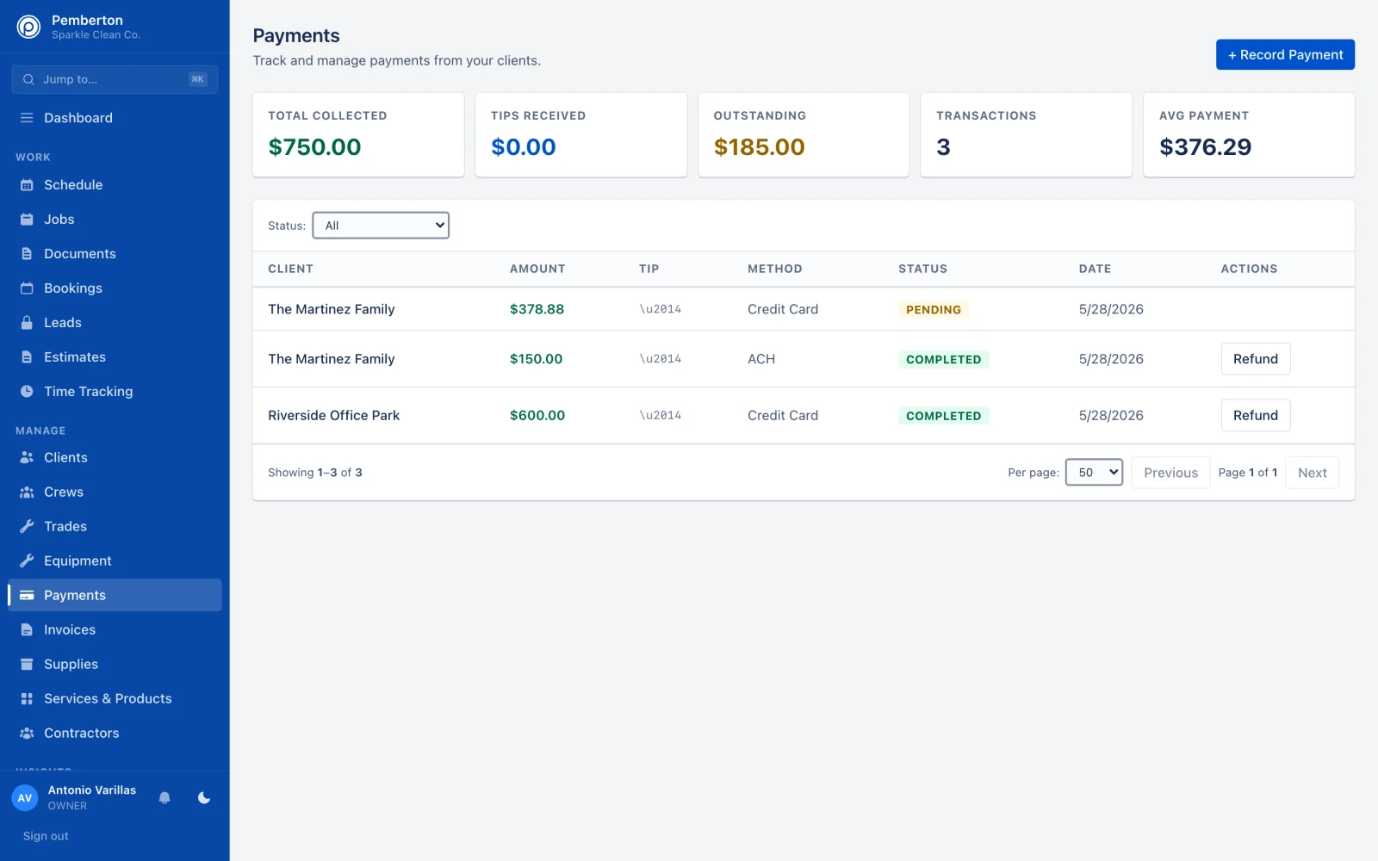Refund the $150.00 ACH payment
This screenshot has width=1378, height=861.
coord(1256,359)
